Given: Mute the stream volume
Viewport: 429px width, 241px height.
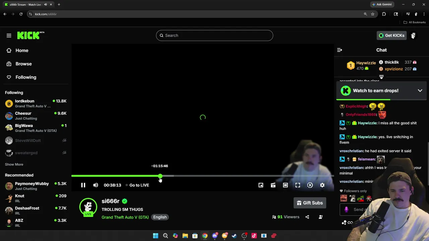Looking at the screenshot, I should pos(96,185).
